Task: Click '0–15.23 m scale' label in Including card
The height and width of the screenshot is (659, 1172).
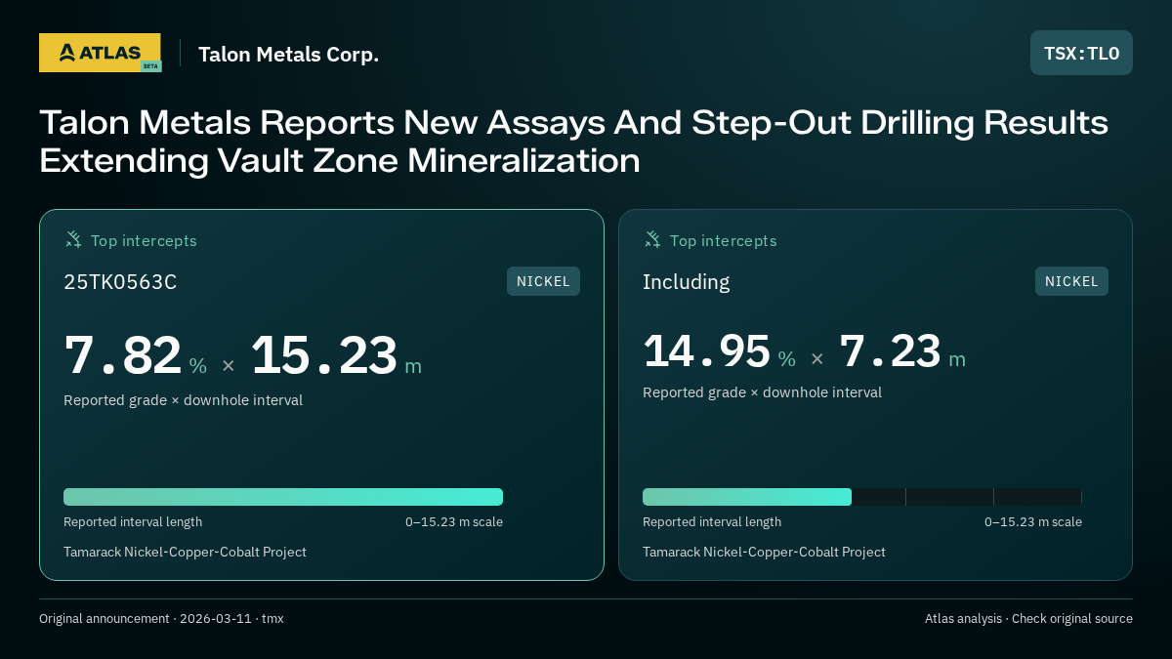Action: pos(1033,521)
